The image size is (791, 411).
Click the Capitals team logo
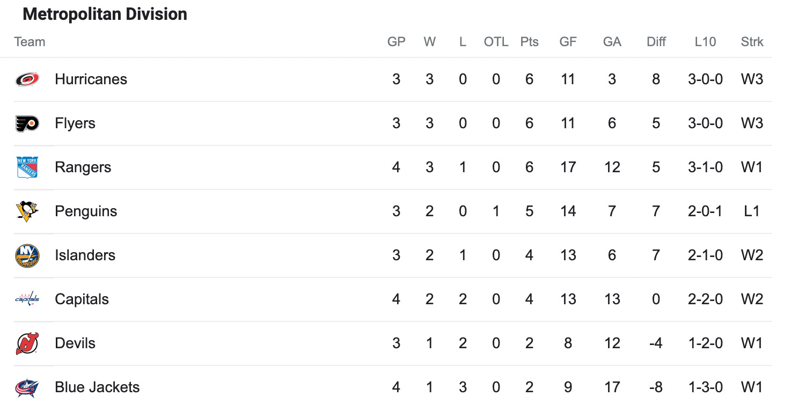(x=27, y=299)
